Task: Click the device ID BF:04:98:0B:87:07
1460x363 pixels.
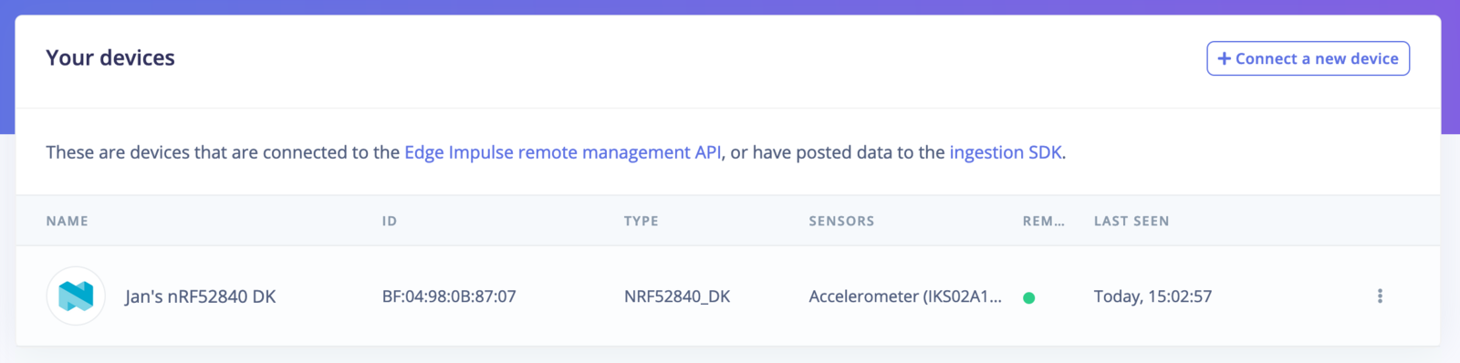Action: [449, 296]
